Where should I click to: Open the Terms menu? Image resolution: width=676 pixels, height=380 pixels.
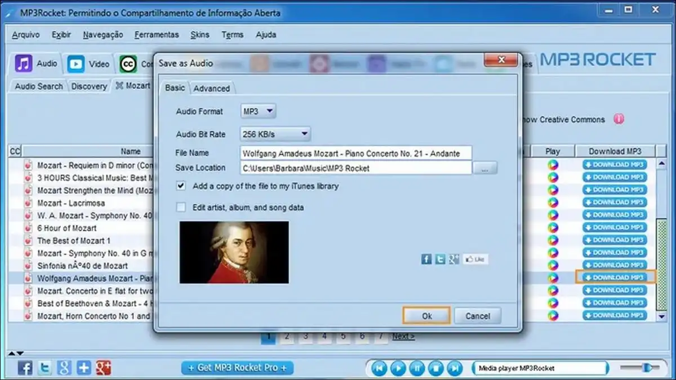(232, 34)
